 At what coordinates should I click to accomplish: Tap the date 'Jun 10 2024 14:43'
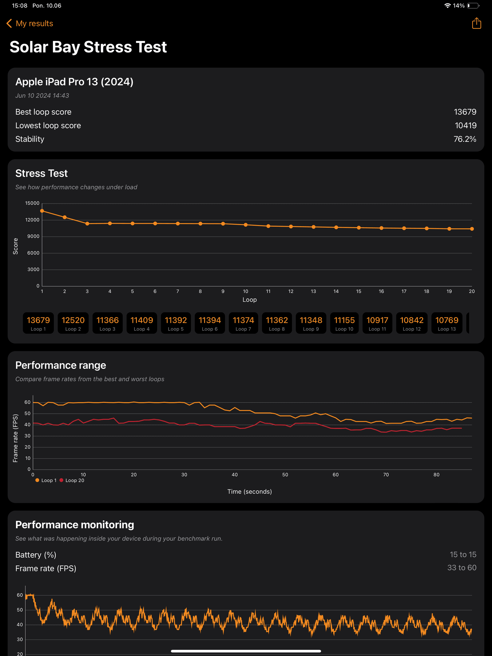[x=42, y=96]
